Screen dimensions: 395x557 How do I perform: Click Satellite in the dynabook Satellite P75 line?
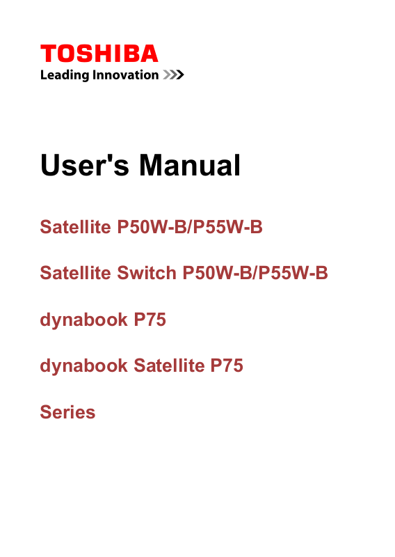169,366
